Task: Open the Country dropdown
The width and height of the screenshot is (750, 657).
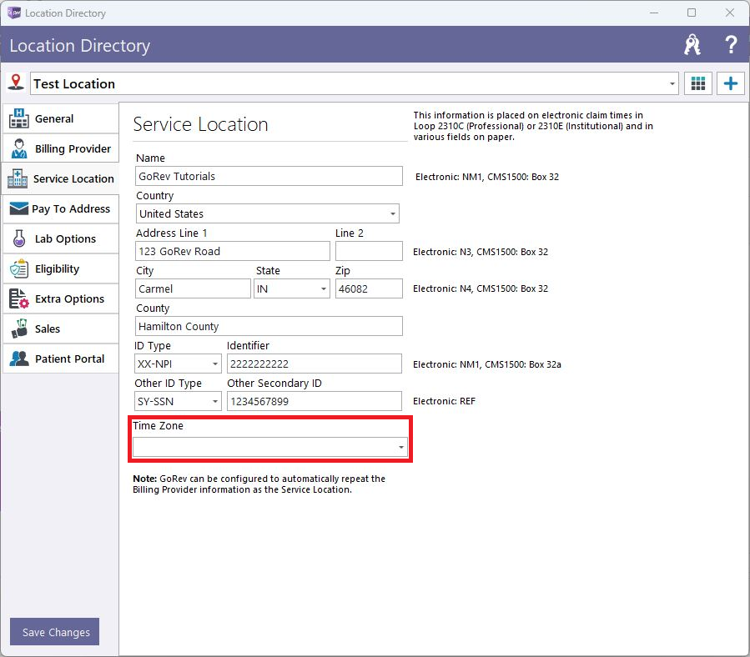Action: pos(393,213)
